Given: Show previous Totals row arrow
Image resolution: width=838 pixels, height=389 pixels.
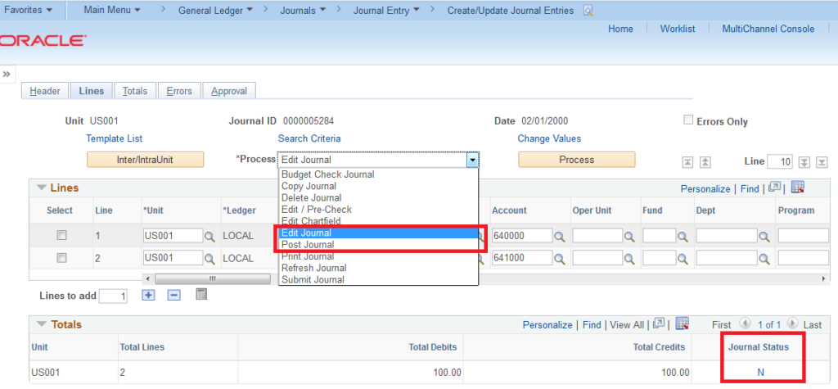Looking at the screenshot, I should [744, 323].
